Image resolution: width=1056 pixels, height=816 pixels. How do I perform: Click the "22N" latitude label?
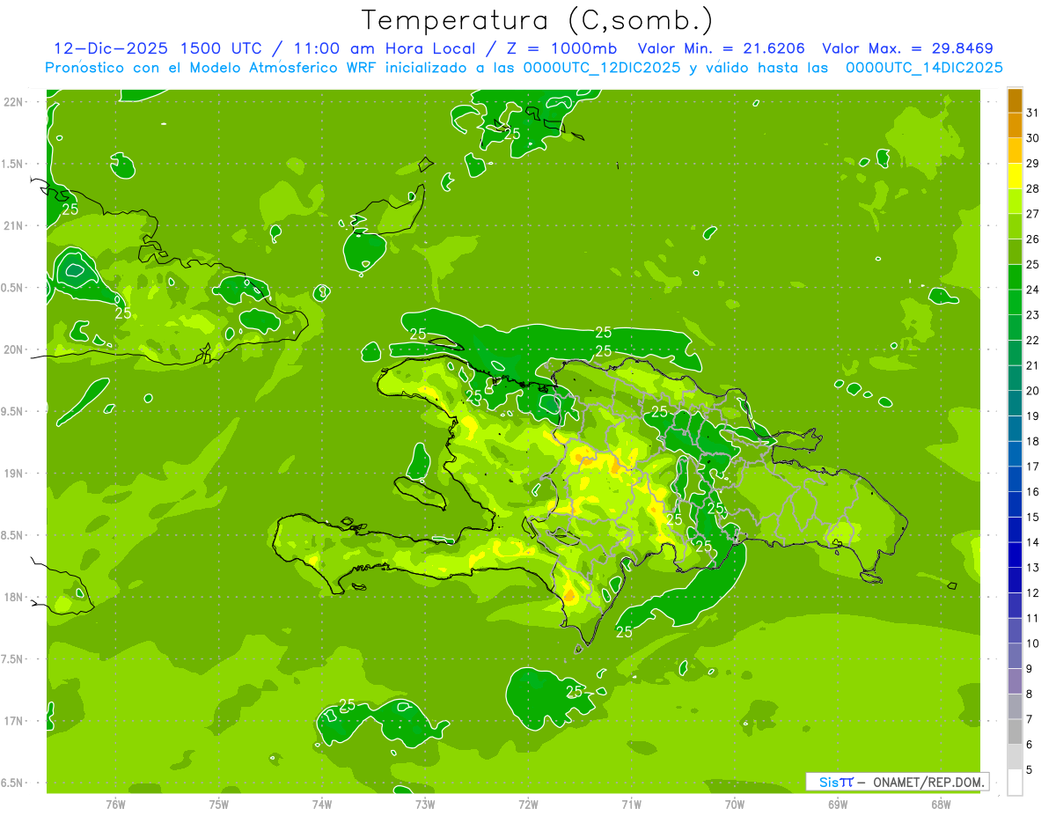click(14, 101)
